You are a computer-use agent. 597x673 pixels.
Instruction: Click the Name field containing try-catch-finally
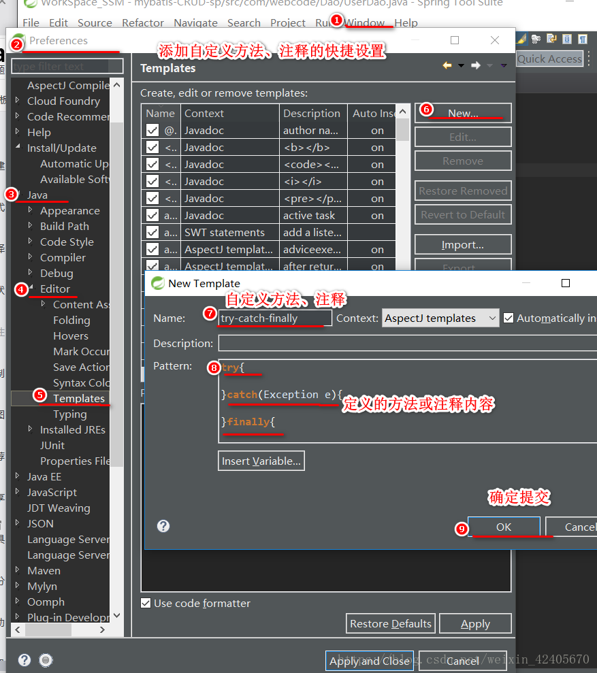pos(275,318)
